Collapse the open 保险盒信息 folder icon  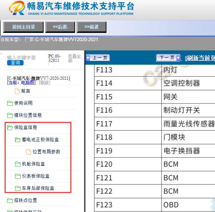point(10,128)
